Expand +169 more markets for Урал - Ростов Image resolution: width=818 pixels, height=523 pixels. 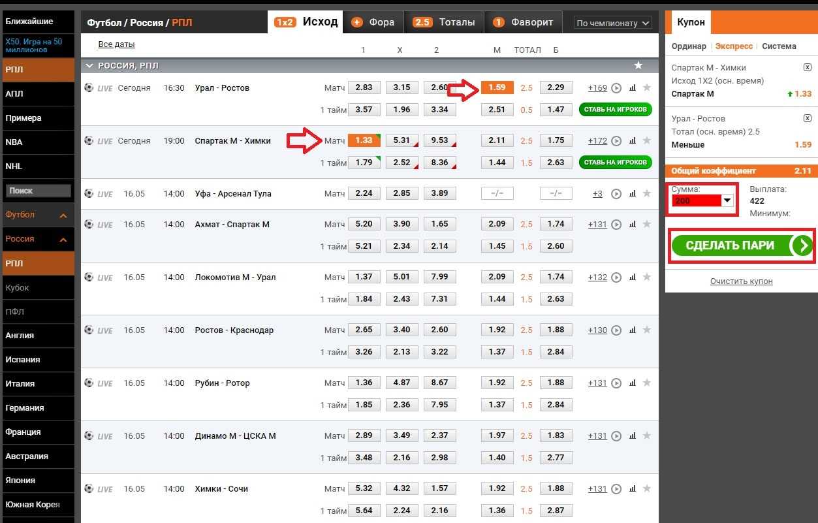(597, 87)
